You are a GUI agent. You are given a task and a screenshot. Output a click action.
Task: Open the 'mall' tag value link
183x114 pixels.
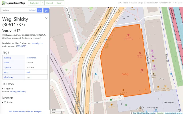[x=28, y=72]
